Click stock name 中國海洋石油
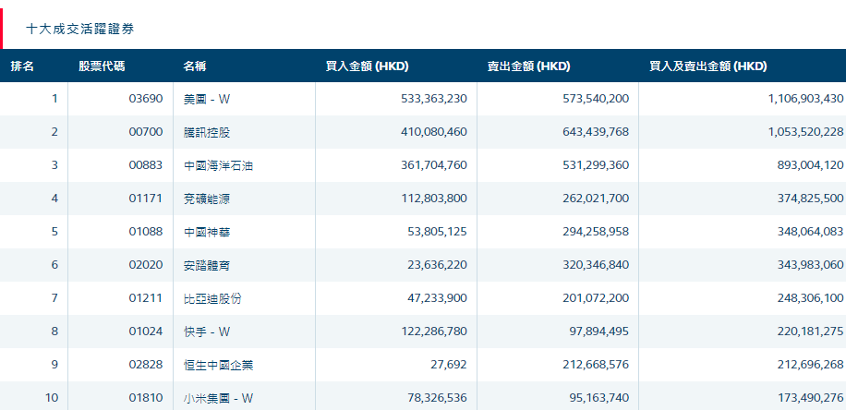 tap(219, 165)
